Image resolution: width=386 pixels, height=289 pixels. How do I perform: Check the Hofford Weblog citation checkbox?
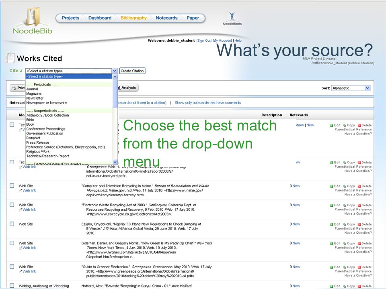(x=12, y=285)
